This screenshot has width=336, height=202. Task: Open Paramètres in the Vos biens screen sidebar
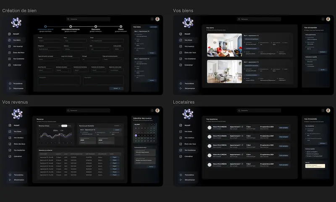point(187,83)
